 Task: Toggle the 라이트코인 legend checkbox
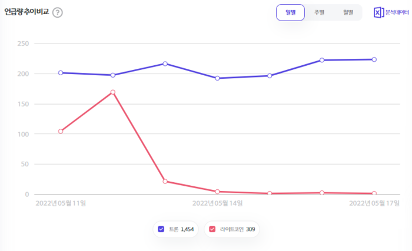click(212, 229)
